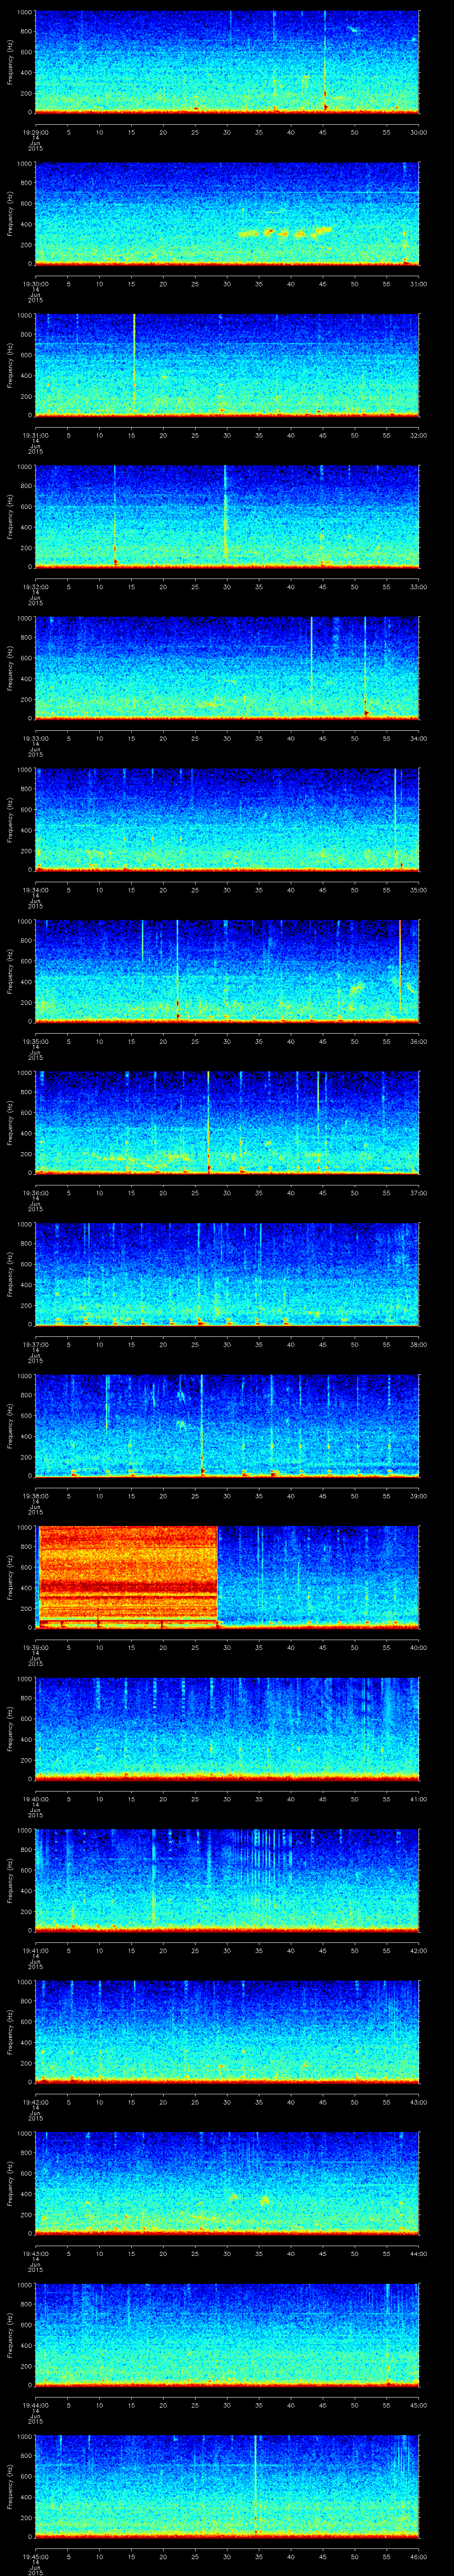Click the spectrogram panel starting at 19:29:00

227,62
